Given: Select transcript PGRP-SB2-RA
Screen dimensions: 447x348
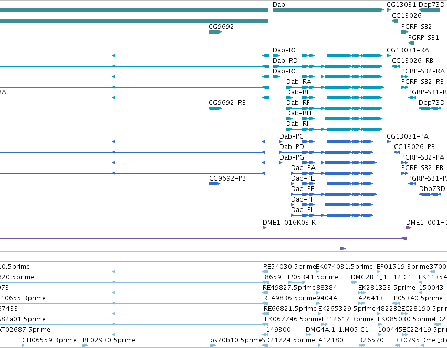Looking at the screenshot, I should pos(404,77).
